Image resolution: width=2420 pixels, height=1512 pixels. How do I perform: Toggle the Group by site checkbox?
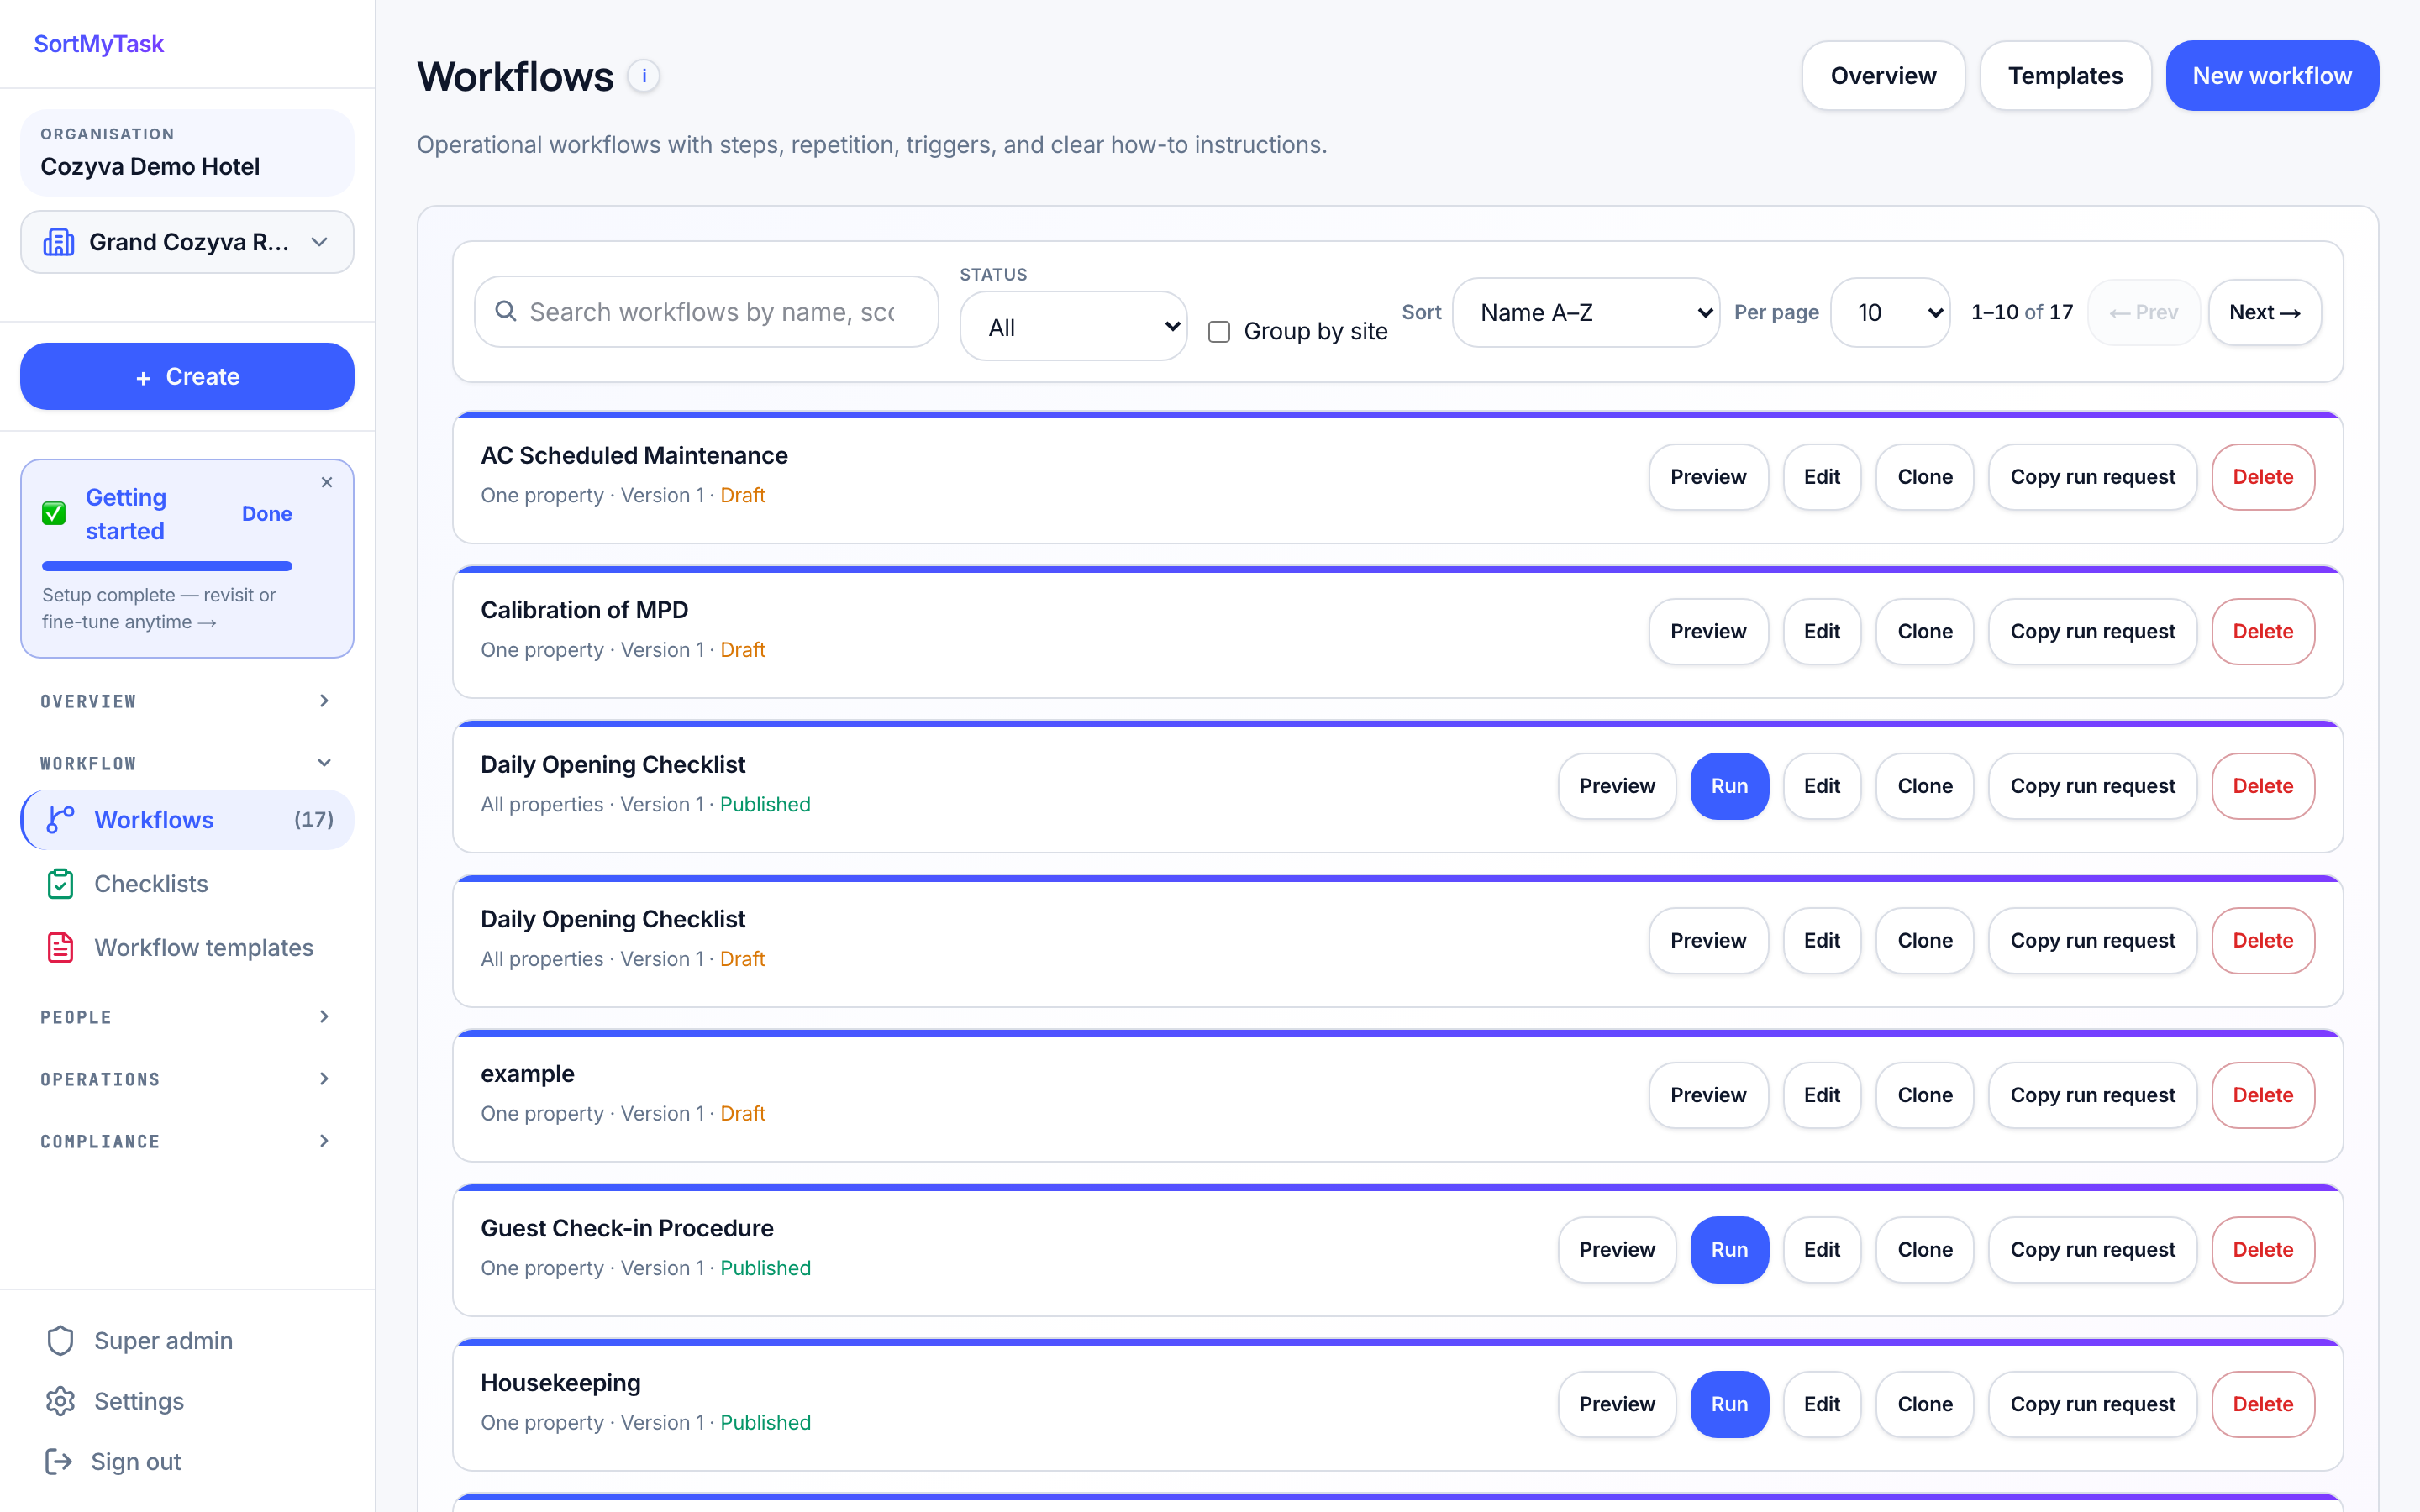1219,331
